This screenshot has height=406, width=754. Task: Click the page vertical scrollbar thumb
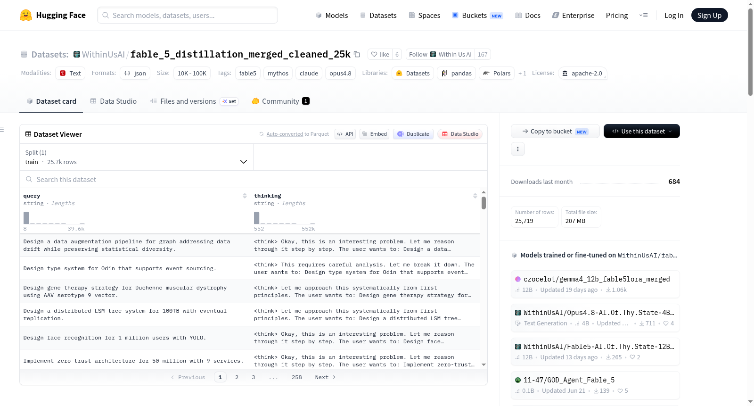pyautogui.click(x=750, y=52)
